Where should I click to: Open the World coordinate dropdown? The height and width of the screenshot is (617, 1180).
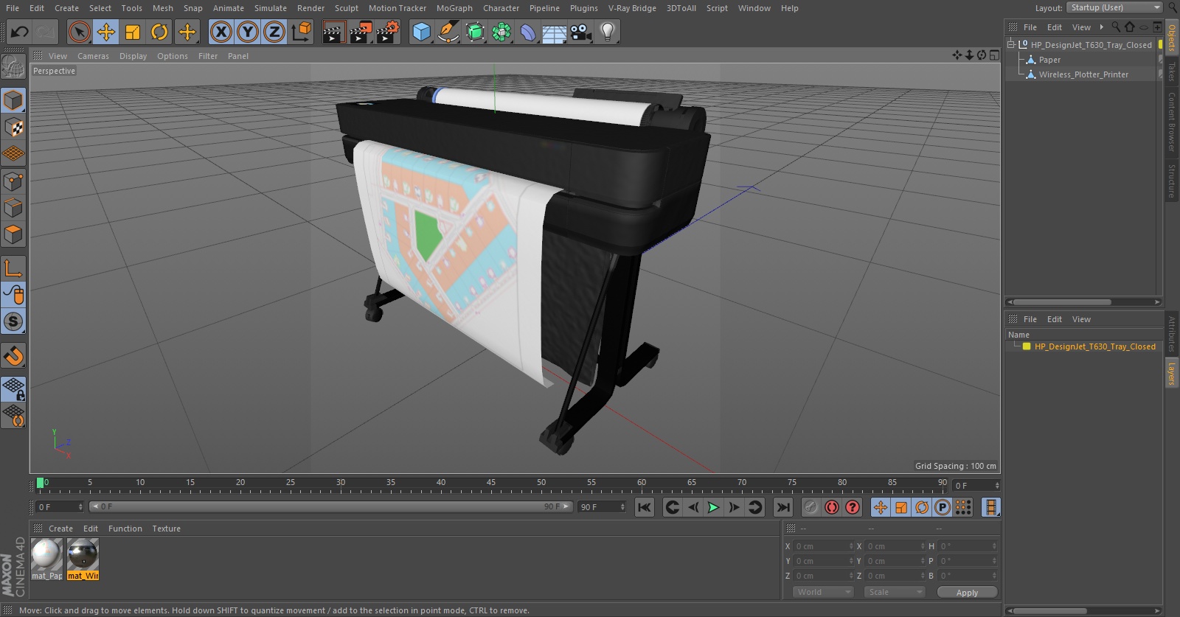pos(823,592)
